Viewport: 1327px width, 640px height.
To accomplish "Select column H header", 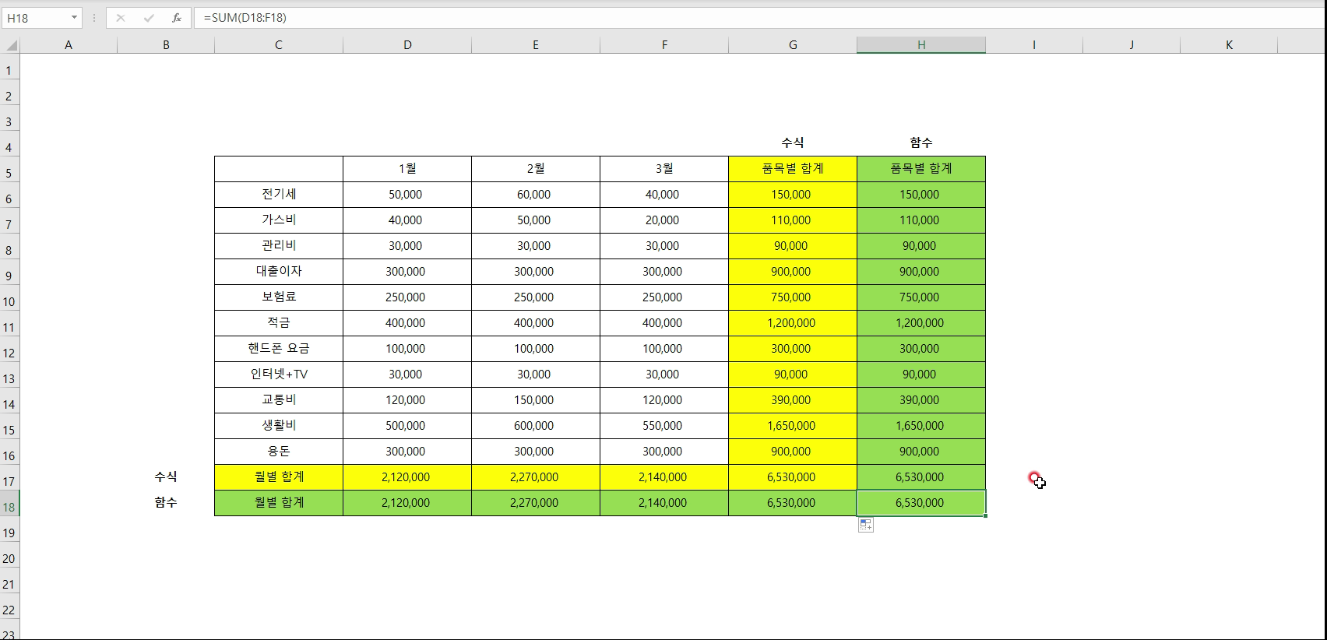I will [921, 45].
